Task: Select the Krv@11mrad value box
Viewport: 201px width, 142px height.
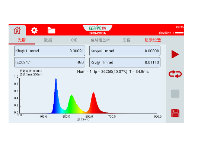Action: tap(125, 62)
